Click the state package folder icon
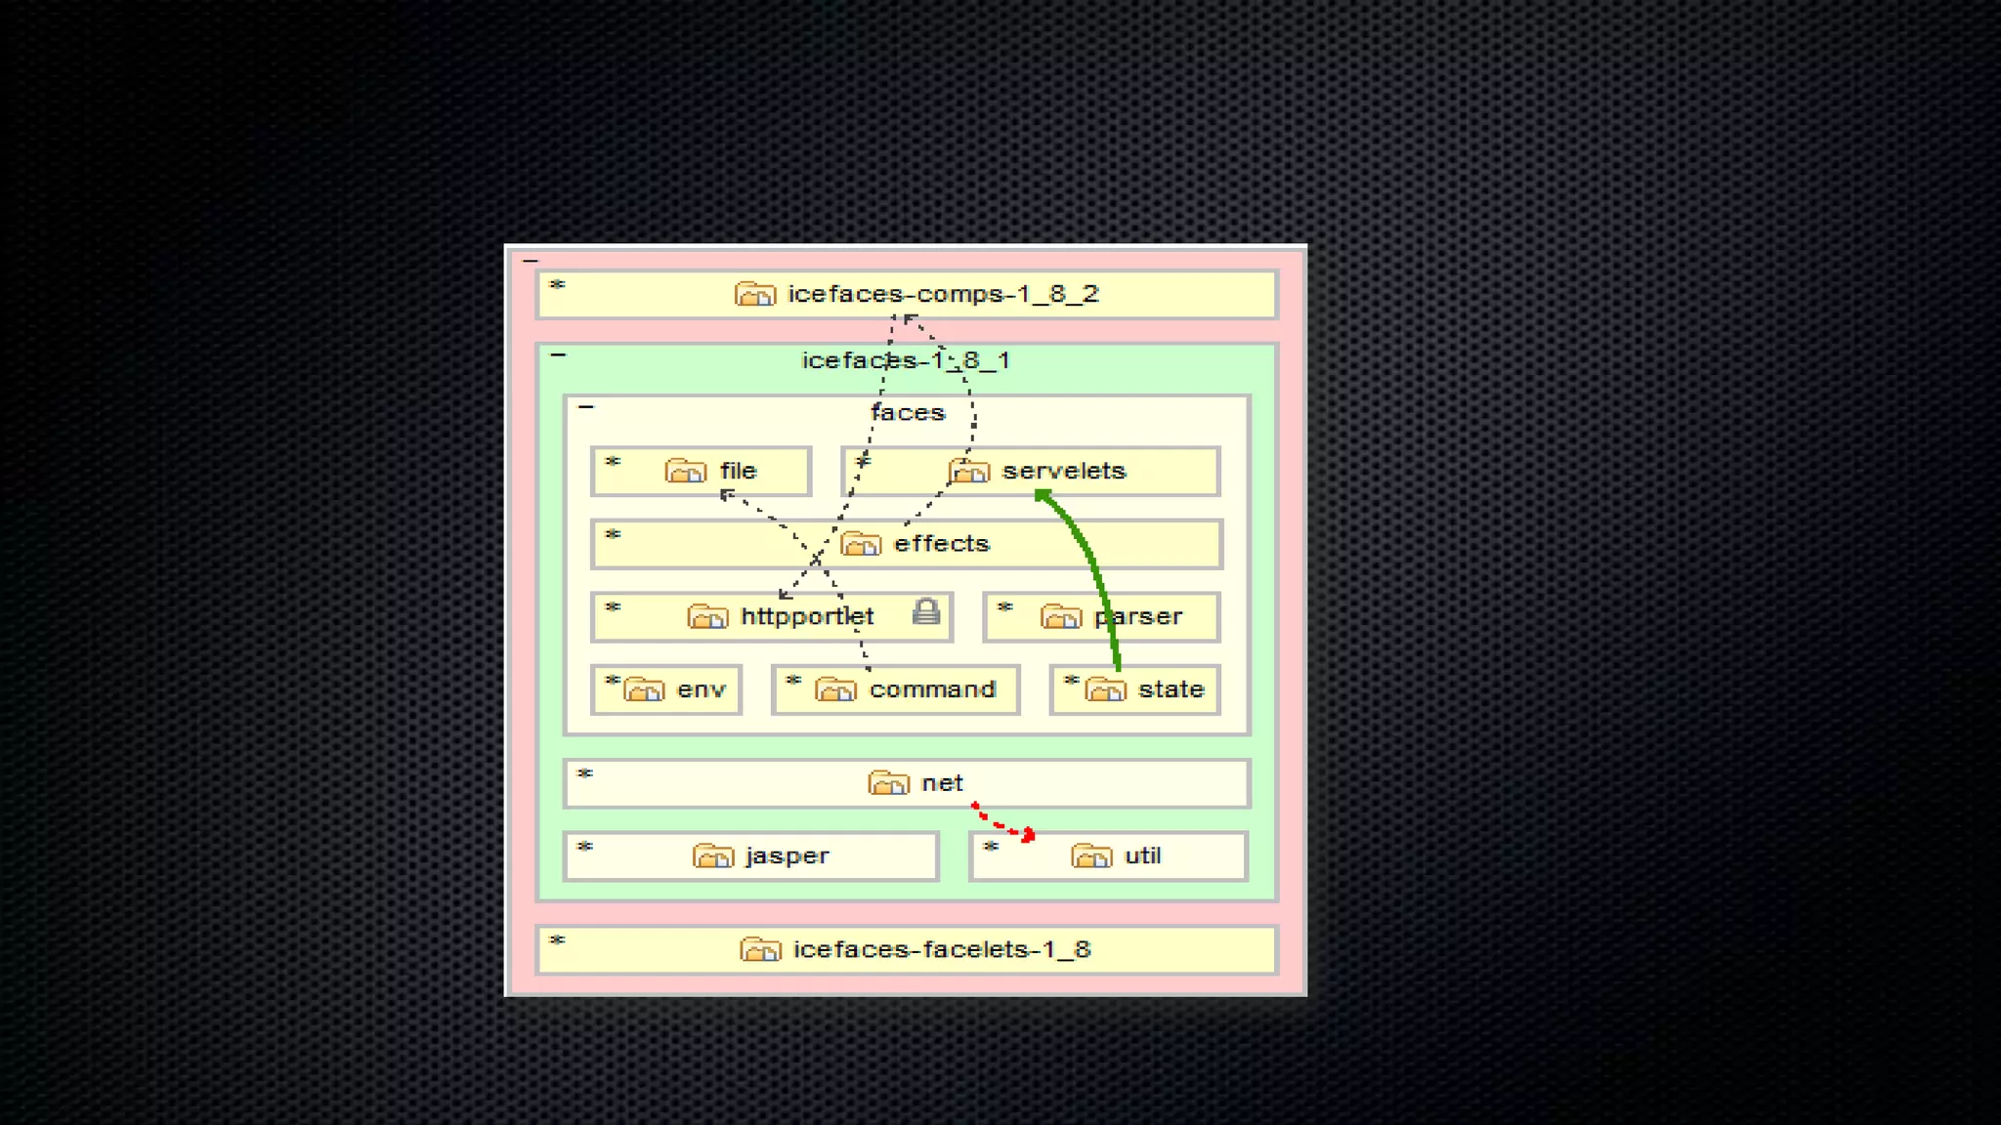 tap(1106, 689)
